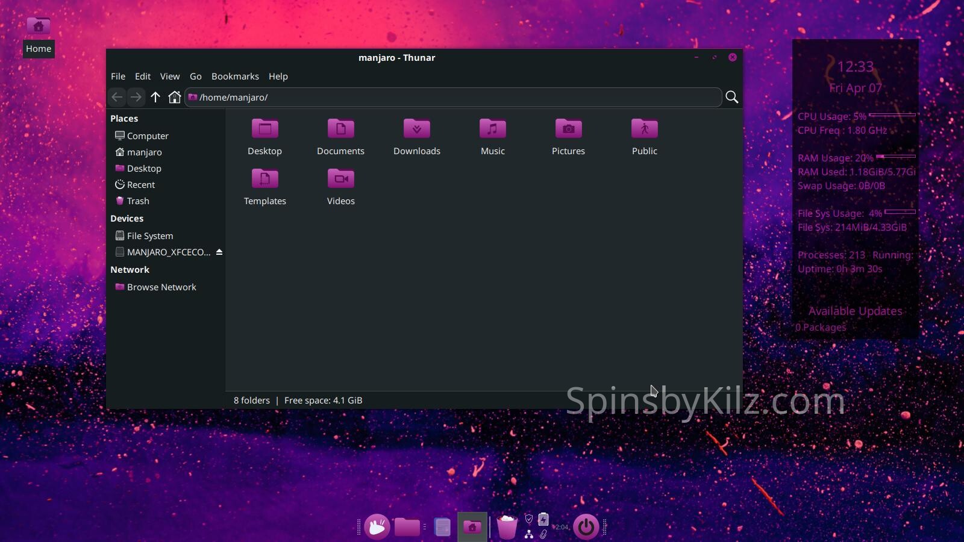Click the home icon in the toolbar
Screen dimensions: 964x542
(175, 97)
